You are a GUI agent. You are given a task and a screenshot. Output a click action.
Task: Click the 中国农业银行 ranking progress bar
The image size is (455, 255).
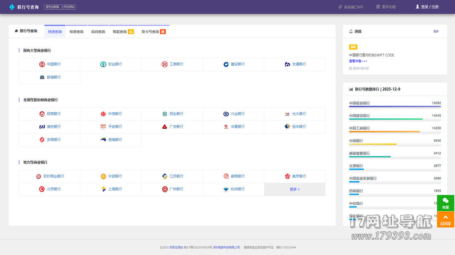click(x=395, y=107)
